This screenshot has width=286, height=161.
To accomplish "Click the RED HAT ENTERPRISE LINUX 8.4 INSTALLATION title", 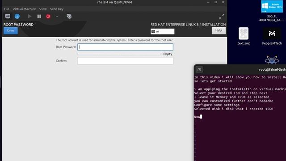I will tap(188, 25).
